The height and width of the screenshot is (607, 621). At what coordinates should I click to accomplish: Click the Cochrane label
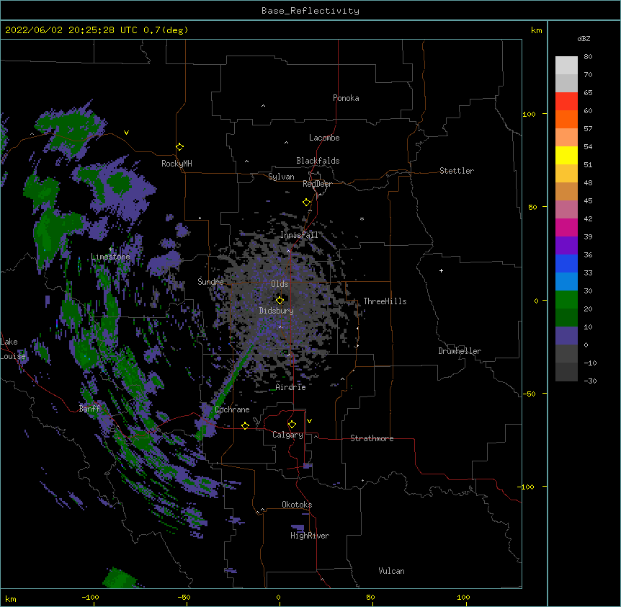[x=232, y=409]
